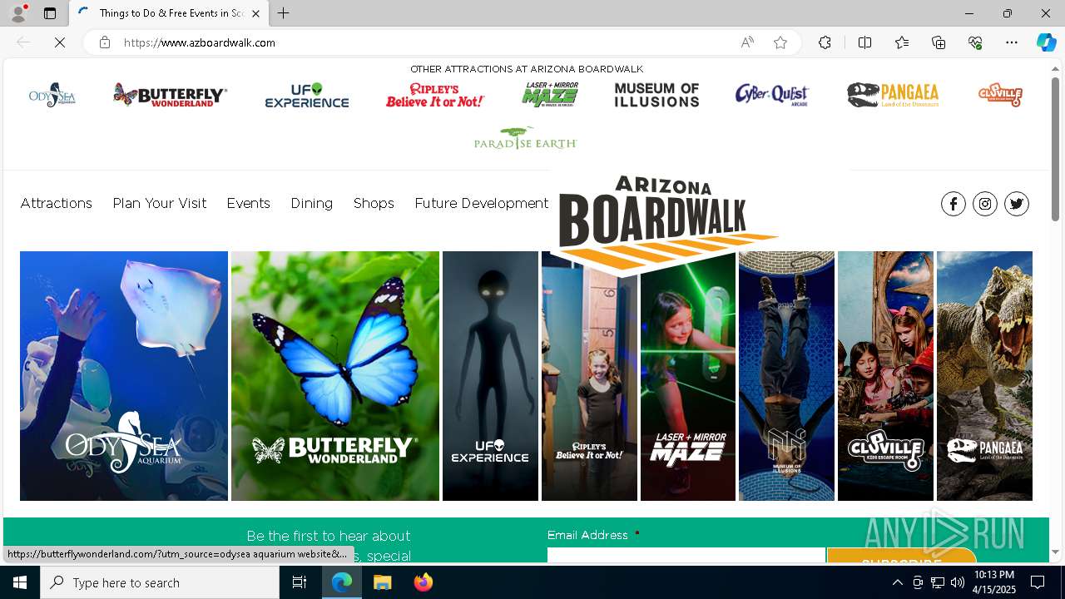Click the Paradise Earth logo
Viewport: 1065px width, 599px height.
(x=526, y=138)
